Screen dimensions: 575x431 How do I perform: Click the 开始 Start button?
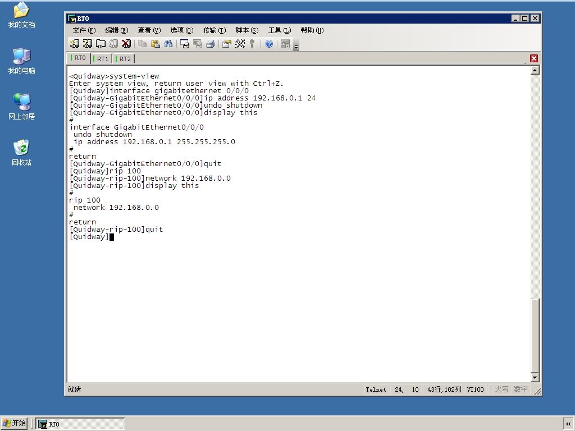[x=14, y=423]
